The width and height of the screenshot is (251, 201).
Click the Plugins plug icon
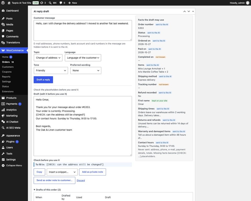click(x=3, y=142)
